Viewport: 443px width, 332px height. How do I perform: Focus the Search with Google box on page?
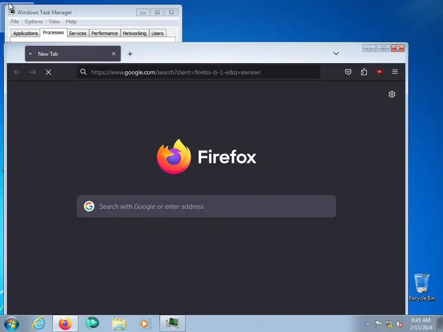point(206,206)
